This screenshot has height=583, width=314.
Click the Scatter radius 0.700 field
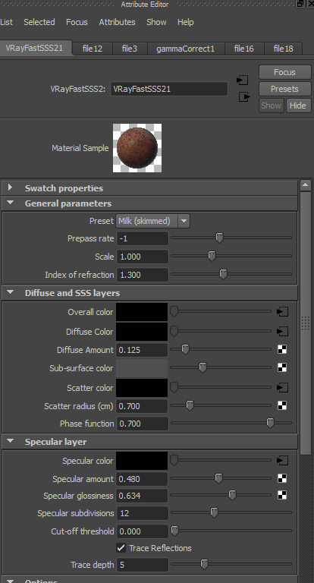point(143,406)
